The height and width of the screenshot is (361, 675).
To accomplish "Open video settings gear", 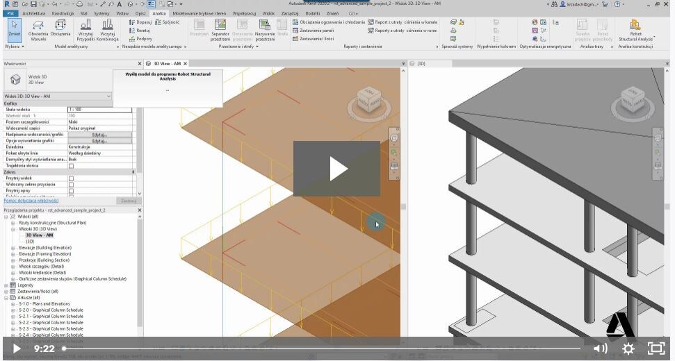I will (x=628, y=349).
